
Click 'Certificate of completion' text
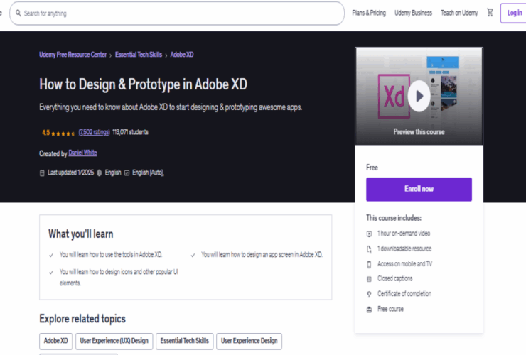point(404,294)
